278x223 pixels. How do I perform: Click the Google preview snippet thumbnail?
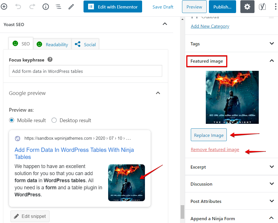click(127, 182)
